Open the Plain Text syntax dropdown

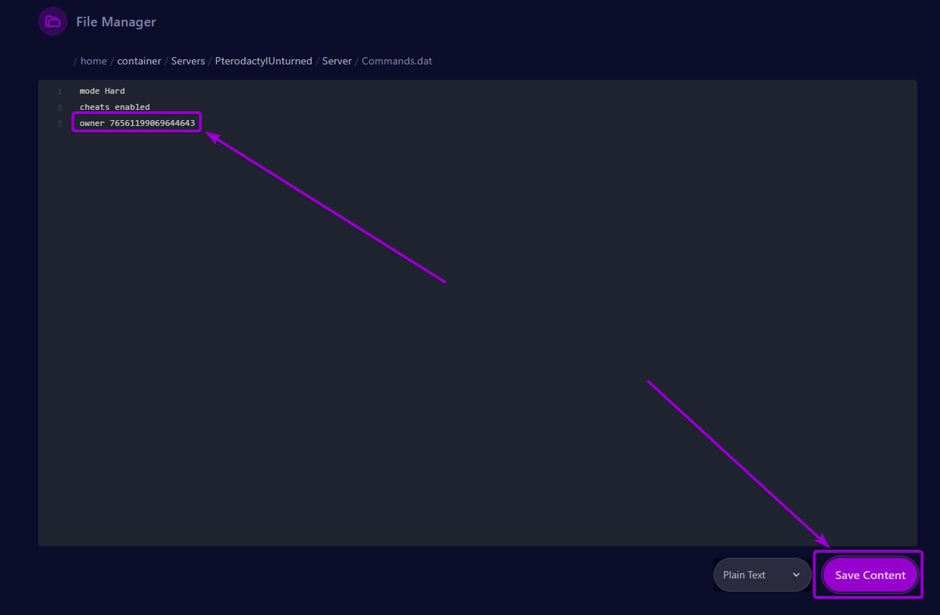(x=762, y=575)
